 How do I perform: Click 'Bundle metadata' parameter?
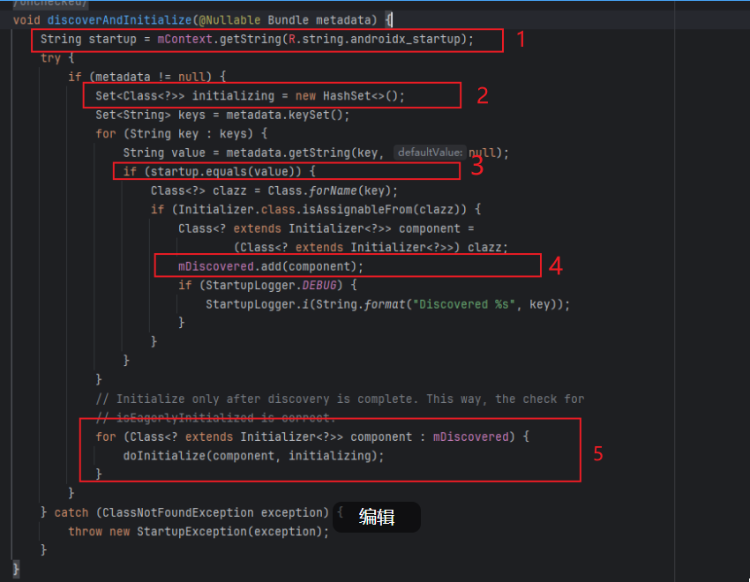(319, 20)
